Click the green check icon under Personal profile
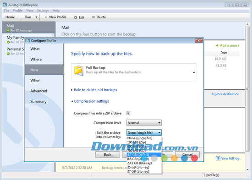 coord(8,54)
